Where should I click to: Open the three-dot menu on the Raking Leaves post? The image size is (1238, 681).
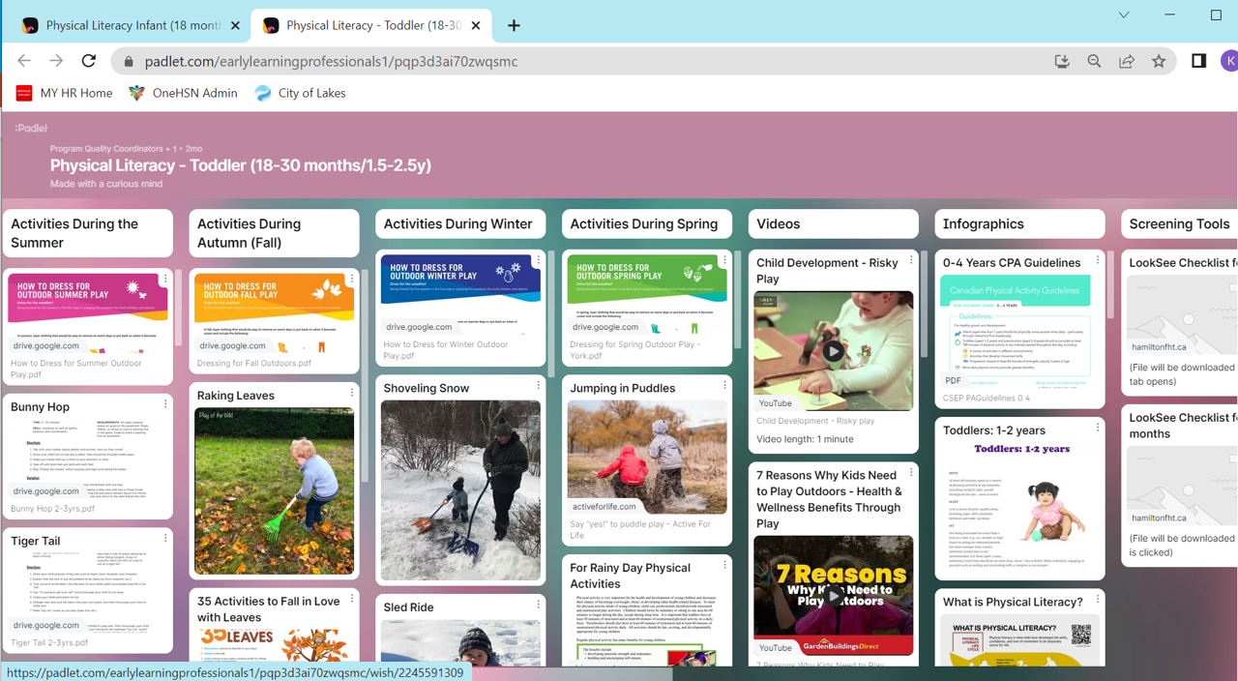pos(352,393)
